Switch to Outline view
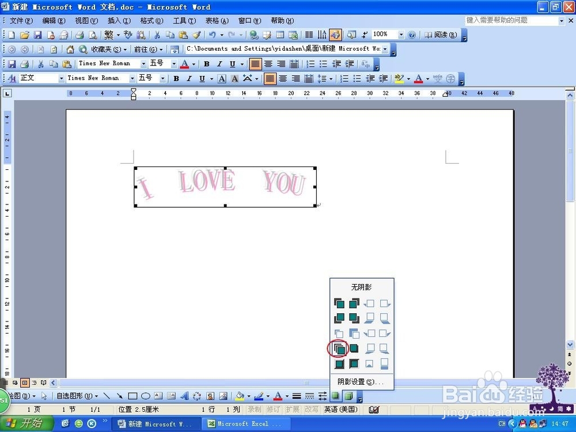Image resolution: width=576 pixels, height=432 pixels. [34, 383]
